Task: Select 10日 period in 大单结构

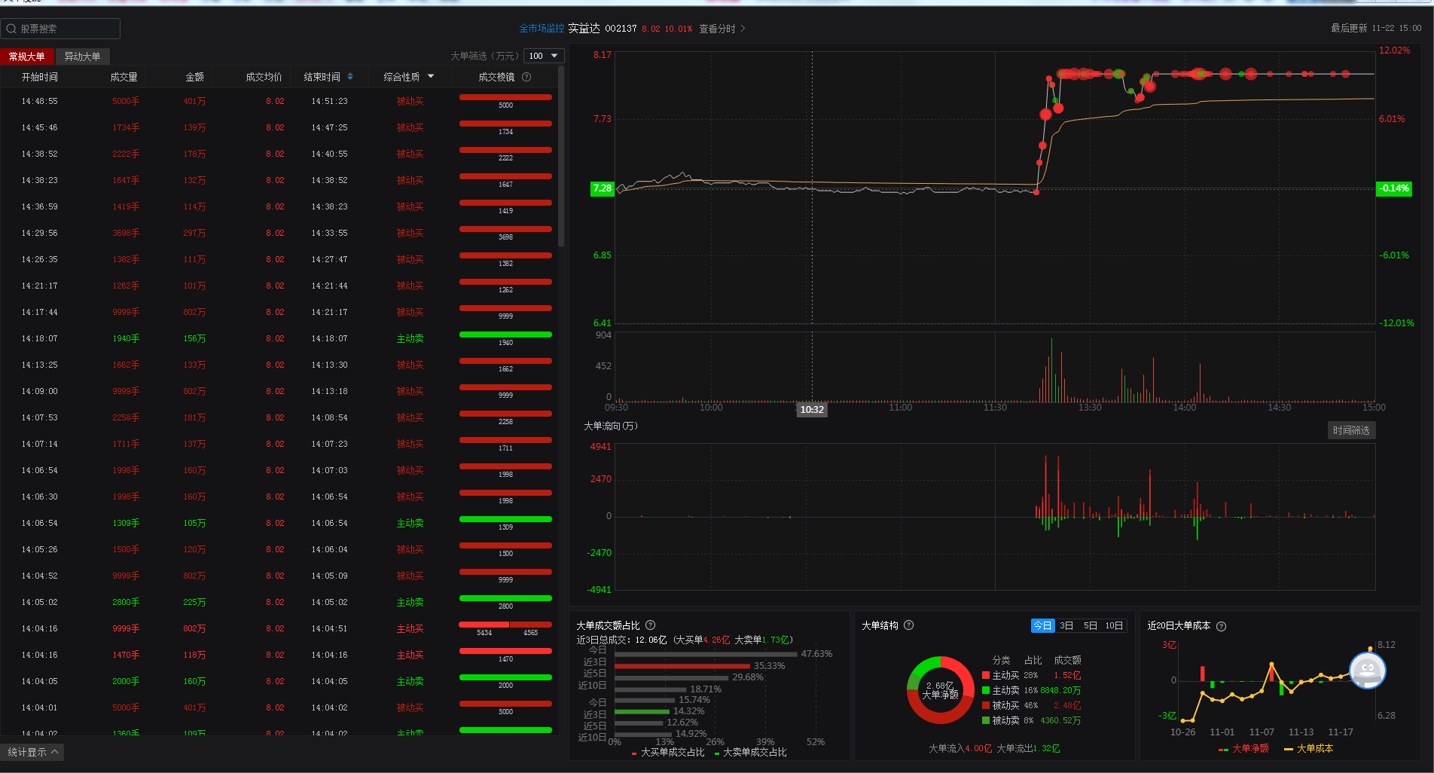Action: 1114,625
